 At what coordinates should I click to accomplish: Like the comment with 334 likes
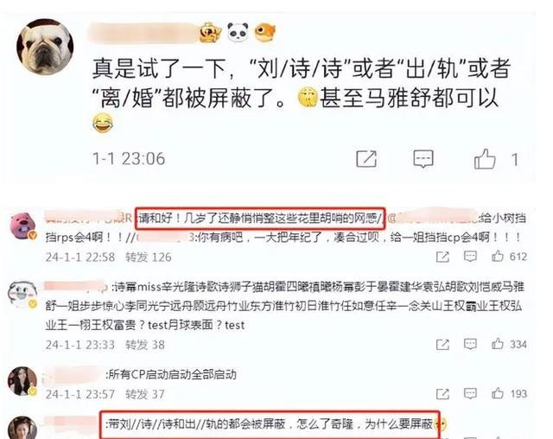click(x=498, y=344)
